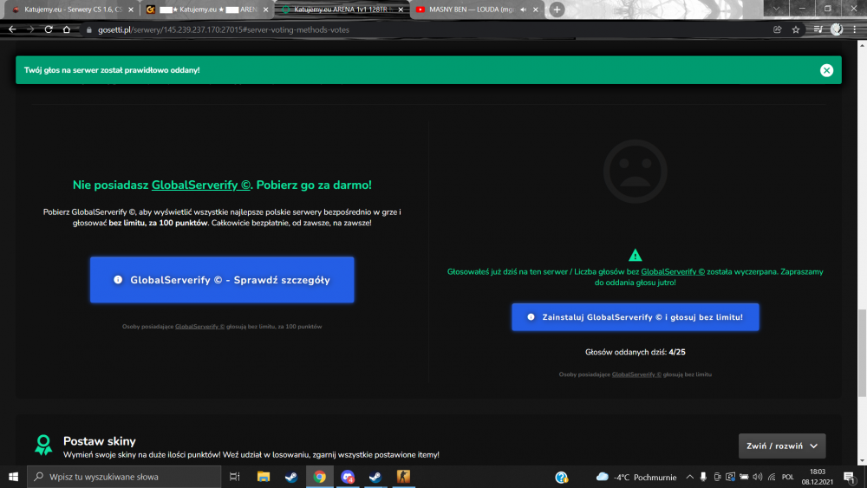Open a new browser tab
Screen dimensions: 867x488
(x=557, y=10)
